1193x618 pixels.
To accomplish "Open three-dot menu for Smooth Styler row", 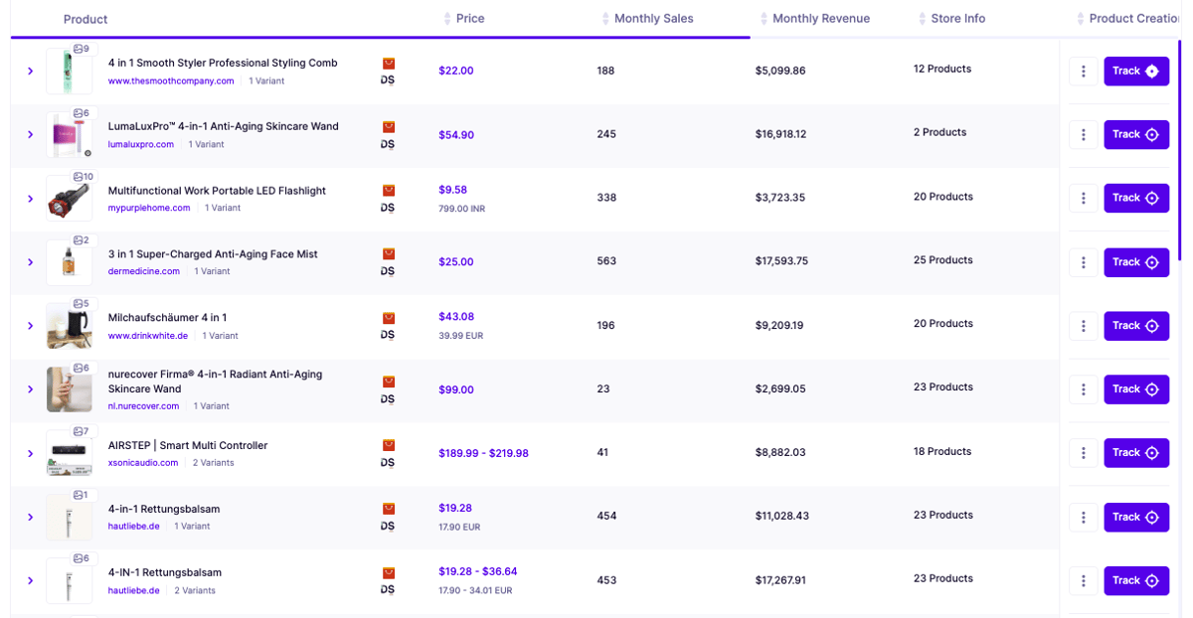I will [1083, 72].
